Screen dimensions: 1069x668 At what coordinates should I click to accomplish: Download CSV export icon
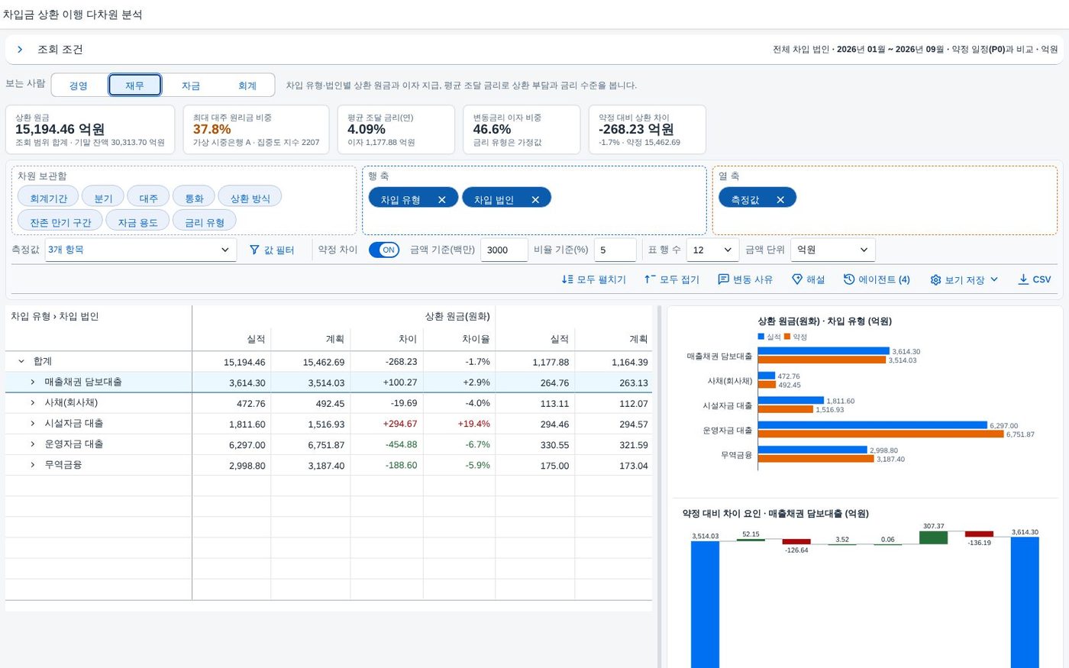coord(1023,279)
